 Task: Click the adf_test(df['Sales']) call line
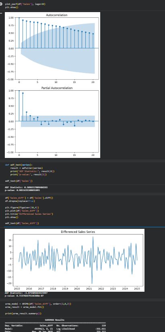[19, 181]
